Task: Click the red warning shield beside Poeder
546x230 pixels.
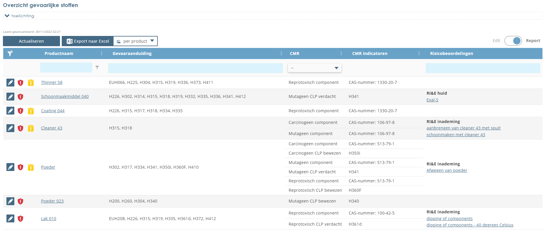Action: [20, 167]
